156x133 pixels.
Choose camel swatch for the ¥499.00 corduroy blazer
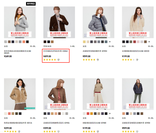(52, 42)
